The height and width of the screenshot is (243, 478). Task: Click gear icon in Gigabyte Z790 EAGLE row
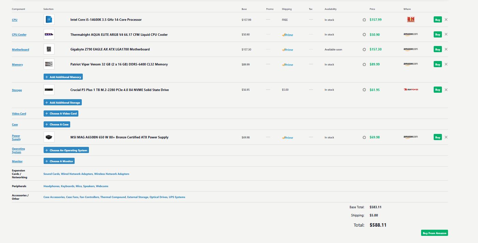pyautogui.click(x=364, y=49)
